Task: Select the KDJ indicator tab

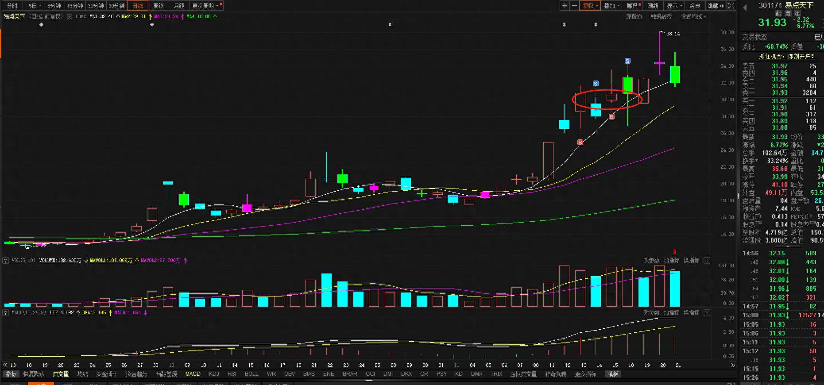Action: [214, 374]
